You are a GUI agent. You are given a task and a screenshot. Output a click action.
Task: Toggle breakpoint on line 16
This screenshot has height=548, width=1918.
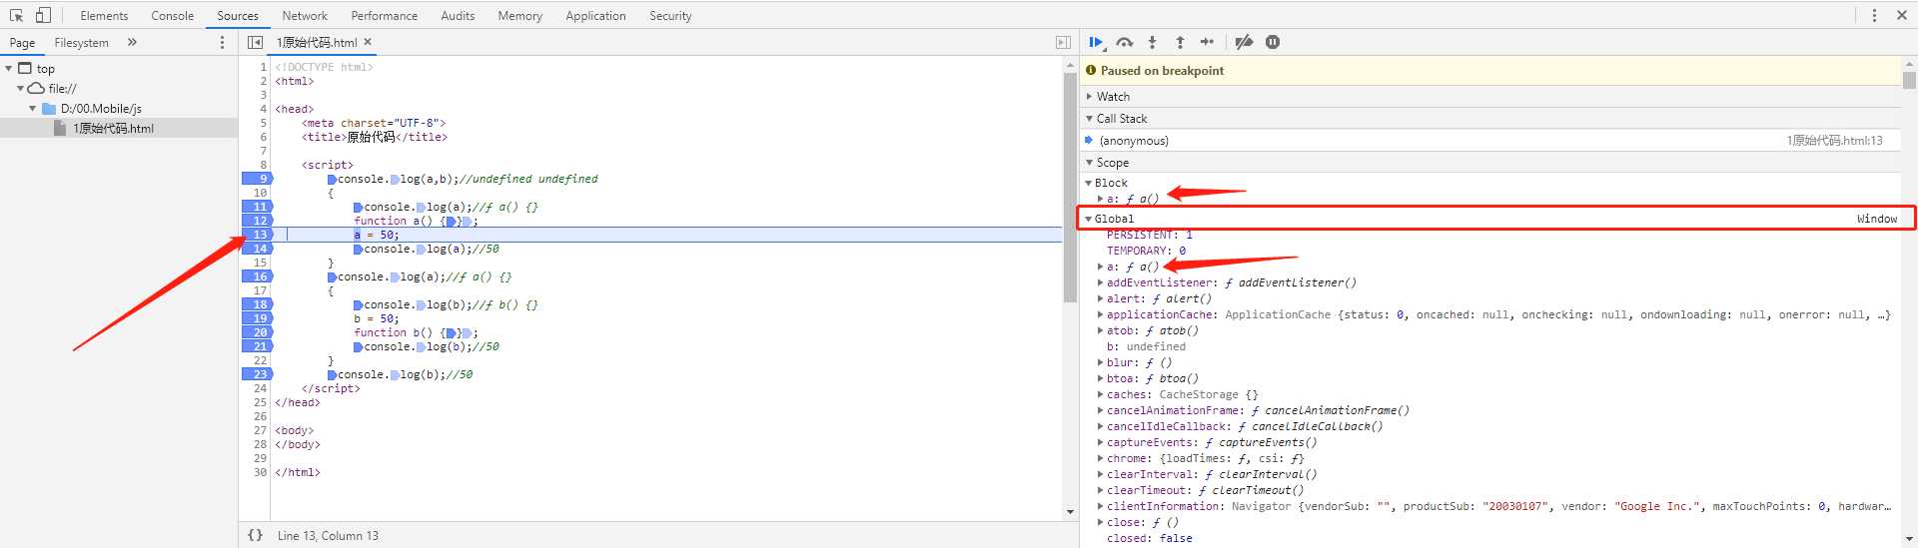tap(258, 276)
